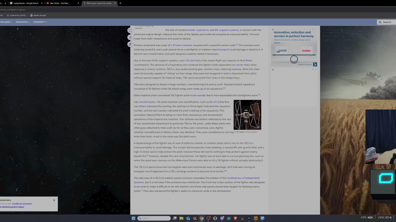Screen dimensions: 396x222
Task: Close the Wookieepedia account banner
Action: [x=54, y=200]
